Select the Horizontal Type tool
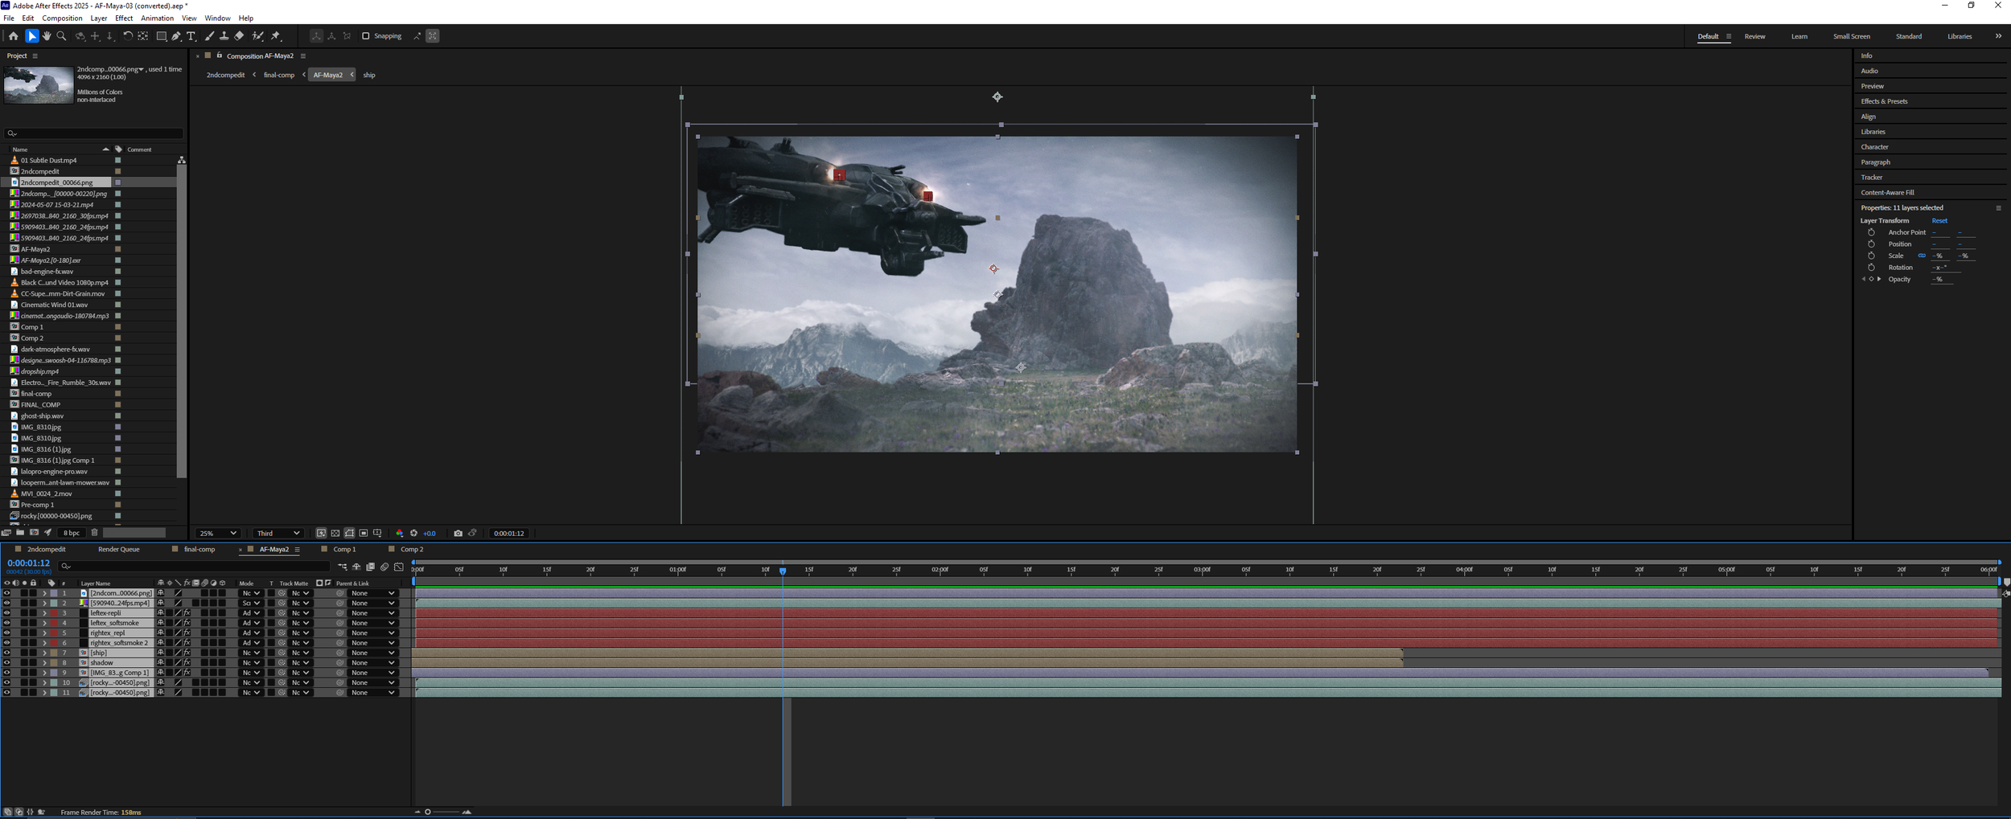Viewport: 2011px width, 819px height. click(191, 36)
